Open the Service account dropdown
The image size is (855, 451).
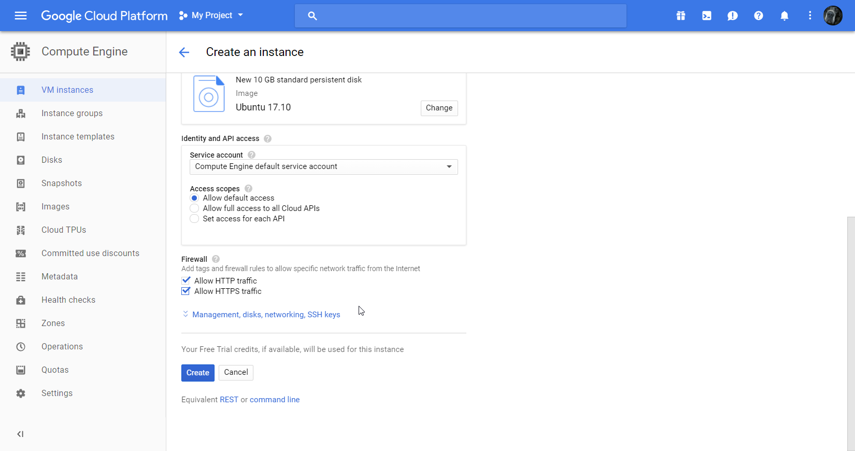click(x=324, y=167)
